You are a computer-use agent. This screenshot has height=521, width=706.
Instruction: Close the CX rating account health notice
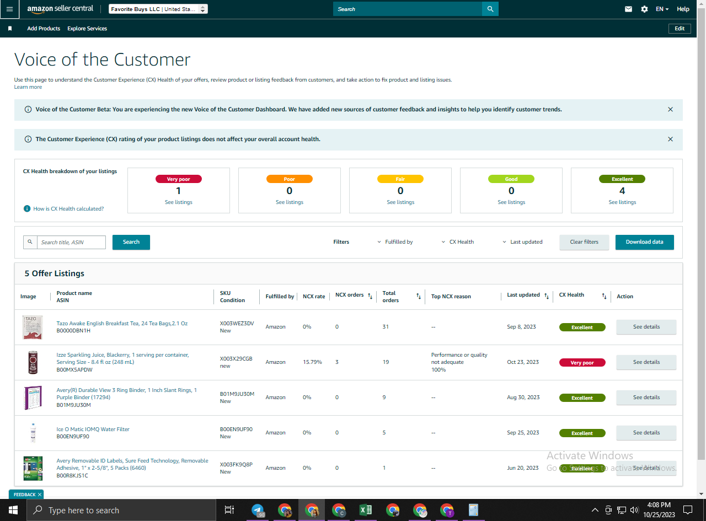click(670, 139)
